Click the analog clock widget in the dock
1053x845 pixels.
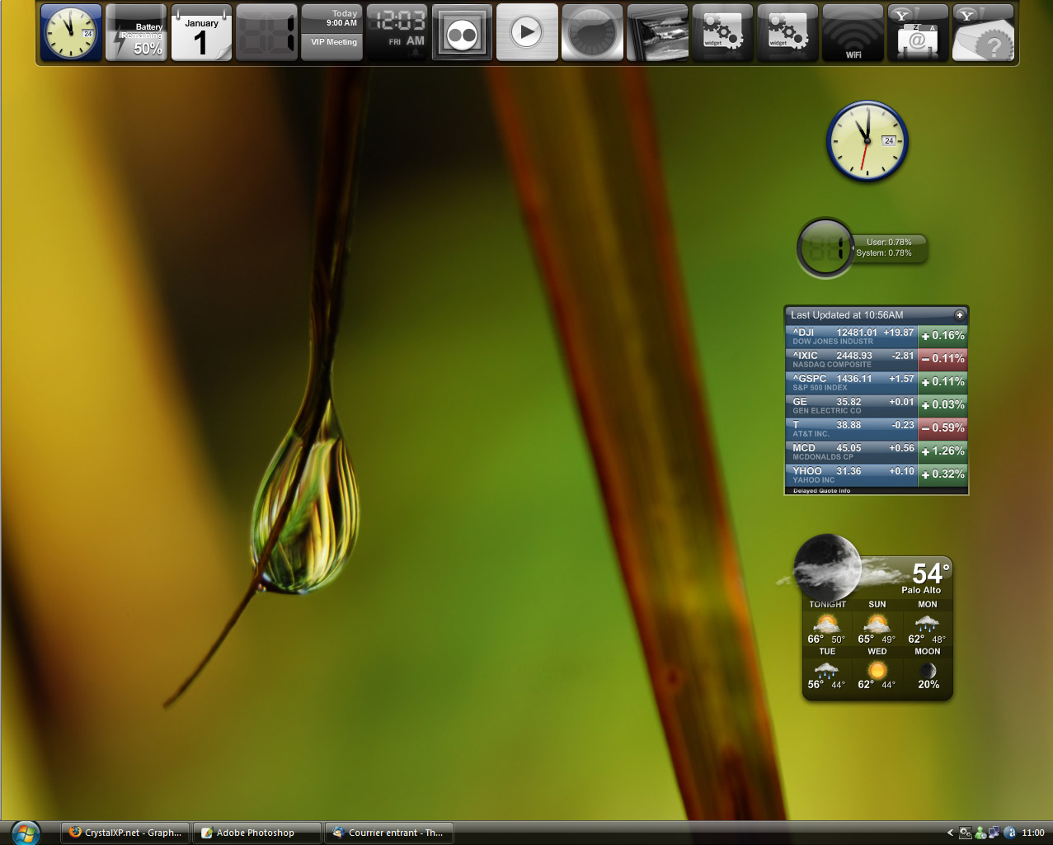coord(71,33)
